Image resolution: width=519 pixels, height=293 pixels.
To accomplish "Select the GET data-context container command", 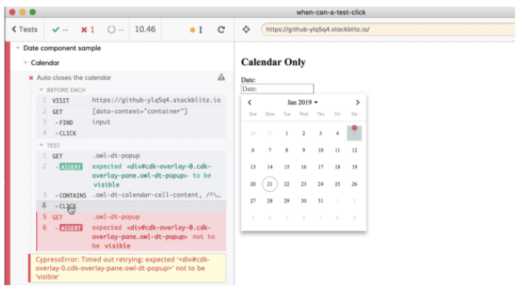I will click(131, 112).
